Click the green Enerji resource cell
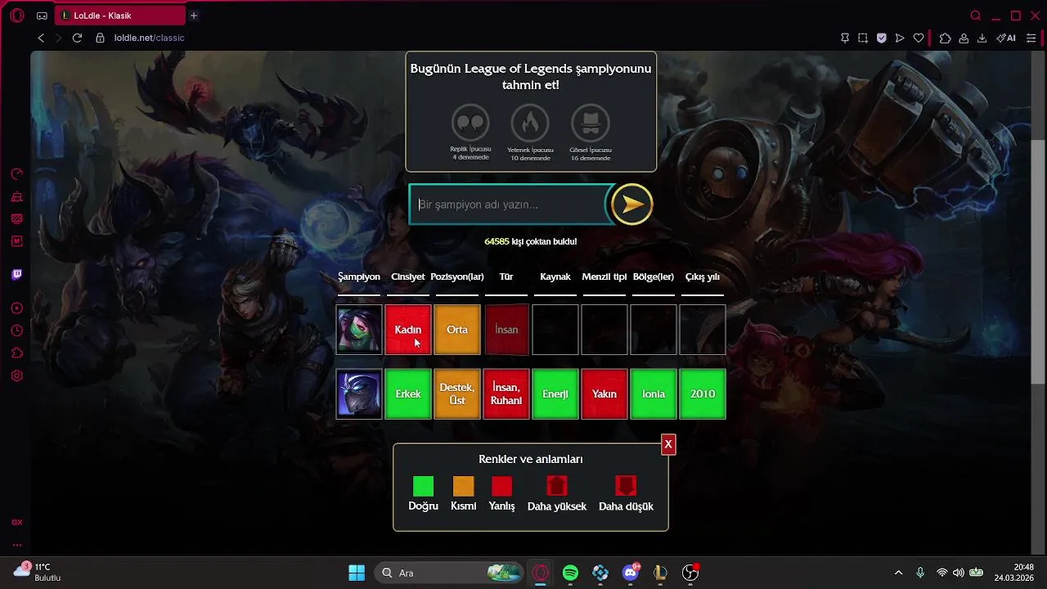1047x589 pixels. (555, 394)
